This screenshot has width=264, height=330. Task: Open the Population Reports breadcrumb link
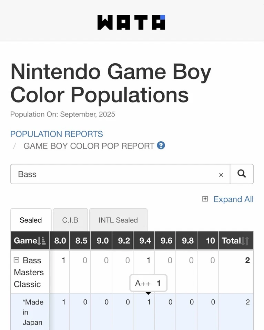pos(57,134)
